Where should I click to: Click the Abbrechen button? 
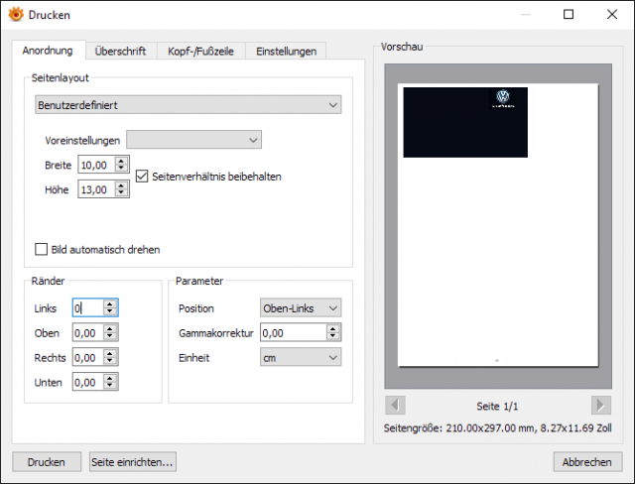coord(587,462)
